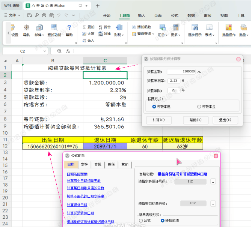Choose 公式 as the result display form
The width and height of the screenshot is (252, 227).
coord(141,221)
